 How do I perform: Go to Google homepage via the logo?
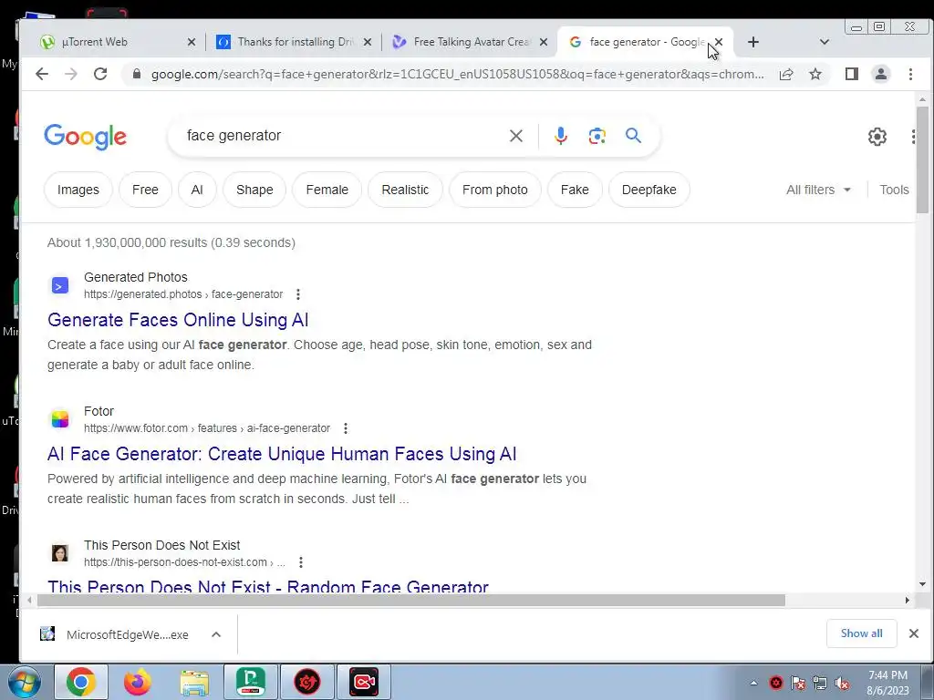tap(85, 137)
